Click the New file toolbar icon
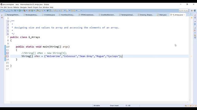Viewport: 197px width, 110px height. click(2, 11)
